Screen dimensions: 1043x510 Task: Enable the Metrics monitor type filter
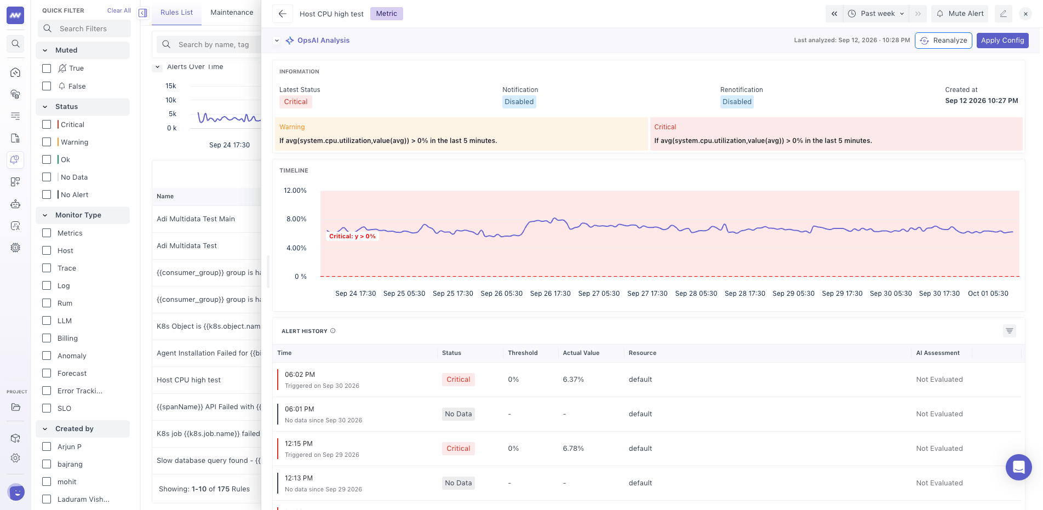[x=47, y=233]
